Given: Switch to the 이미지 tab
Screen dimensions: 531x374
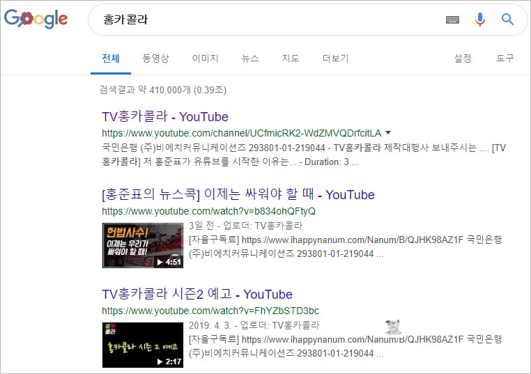Looking at the screenshot, I should click(x=205, y=59).
